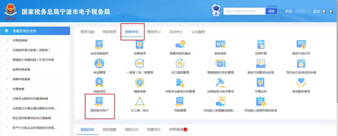Open 税收减免 icon

pos(220,44)
